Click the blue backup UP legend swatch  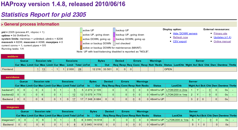point(114,30)
